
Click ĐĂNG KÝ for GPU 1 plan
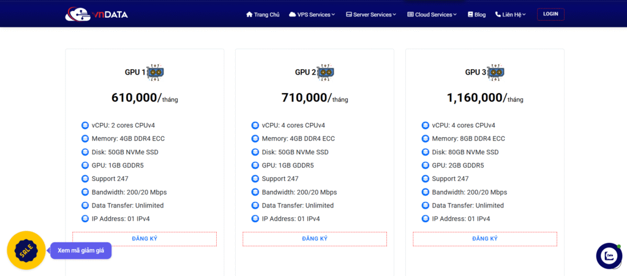pos(145,239)
